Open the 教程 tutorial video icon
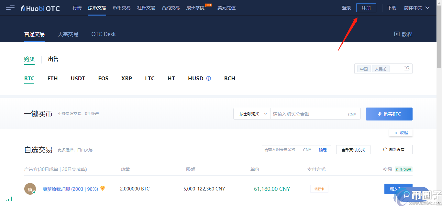 point(397,34)
